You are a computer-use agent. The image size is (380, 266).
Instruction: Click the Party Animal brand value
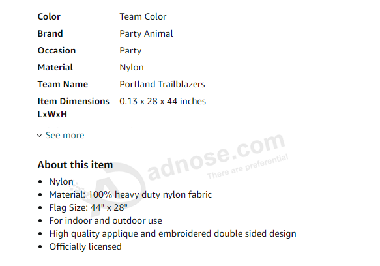[146, 33]
